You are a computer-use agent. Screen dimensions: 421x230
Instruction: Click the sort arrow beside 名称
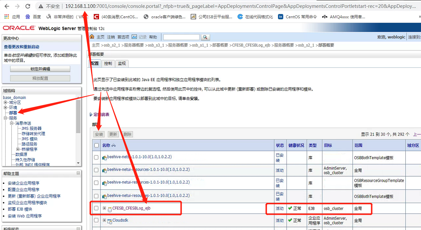[114, 146]
